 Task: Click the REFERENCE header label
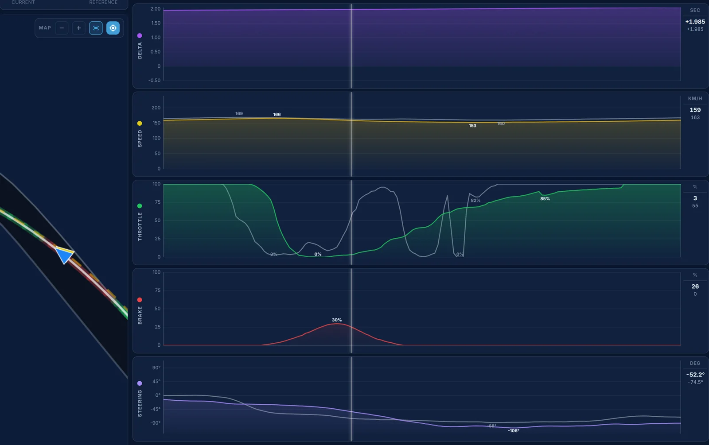(103, 2)
